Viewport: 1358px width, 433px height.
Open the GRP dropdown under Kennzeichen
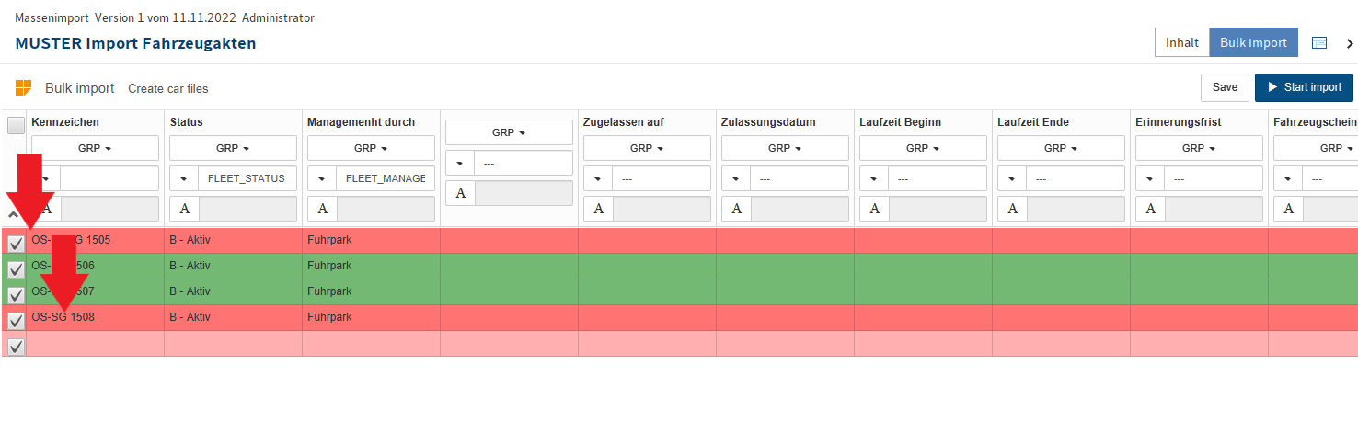point(95,148)
